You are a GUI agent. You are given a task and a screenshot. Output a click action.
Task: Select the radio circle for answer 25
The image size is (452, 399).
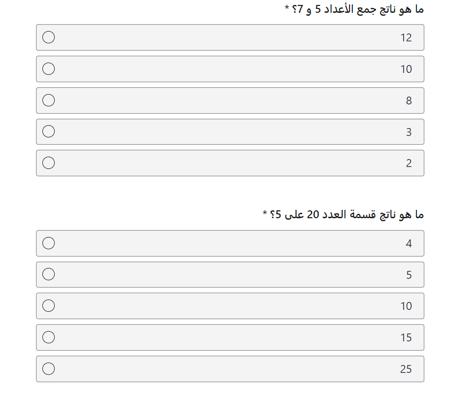click(x=48, y=369)
